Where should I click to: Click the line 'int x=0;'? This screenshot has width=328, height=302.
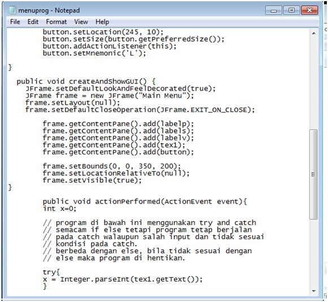60,209
